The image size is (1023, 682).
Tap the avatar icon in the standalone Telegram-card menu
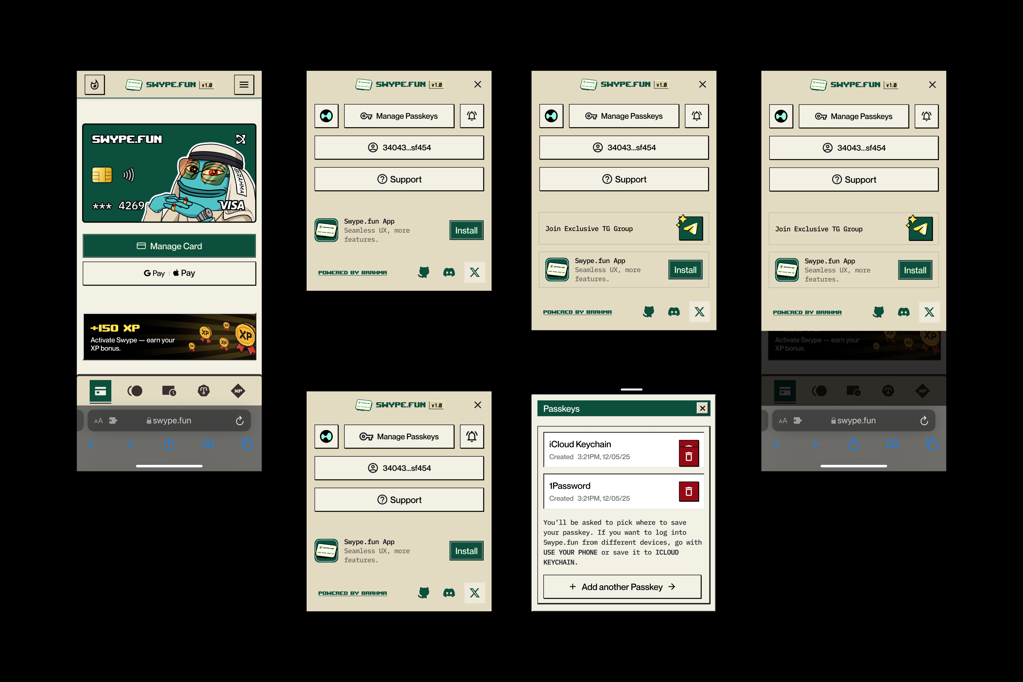tap(552, 116)
